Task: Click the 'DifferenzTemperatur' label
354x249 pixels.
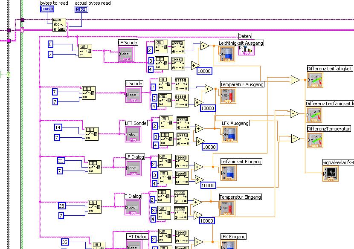Action: 329,129
